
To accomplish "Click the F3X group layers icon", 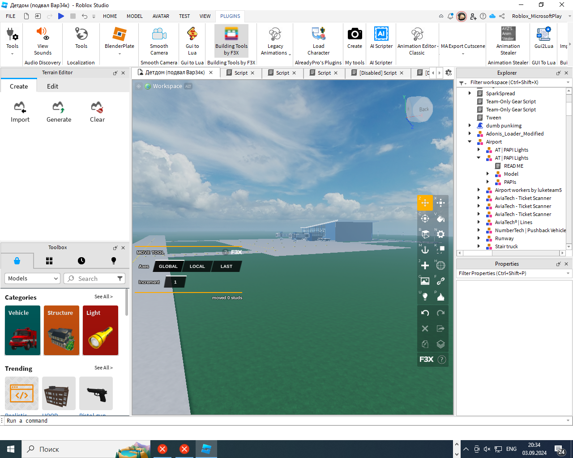I will (x=440, y=344).
